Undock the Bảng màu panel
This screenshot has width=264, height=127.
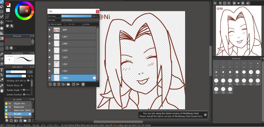tap(31, 36)
